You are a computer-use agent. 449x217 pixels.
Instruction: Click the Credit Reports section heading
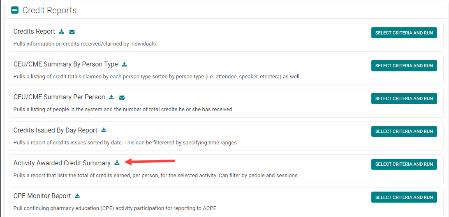(x=49, y=10)
